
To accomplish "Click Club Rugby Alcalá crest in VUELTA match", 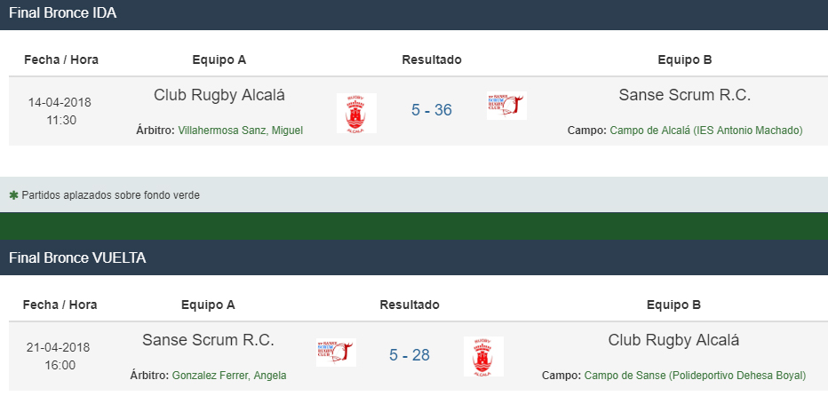I will coord(483,356).
